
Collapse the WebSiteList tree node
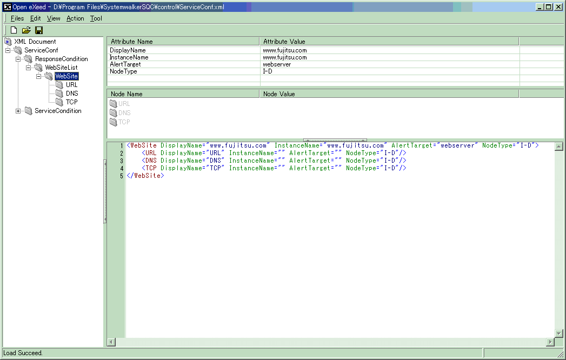[x=29, y=68]
